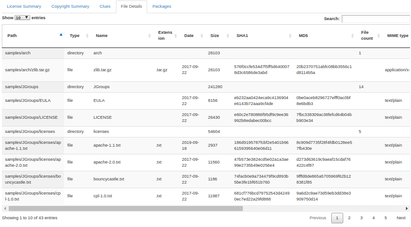Sort by SHA1 column sort icon
Screen dimensions: 411x227
(290, 36)
